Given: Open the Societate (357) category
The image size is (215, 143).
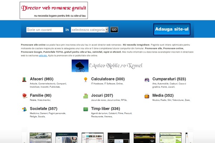Looking at the screenshot, I should (x=44, y=109).
